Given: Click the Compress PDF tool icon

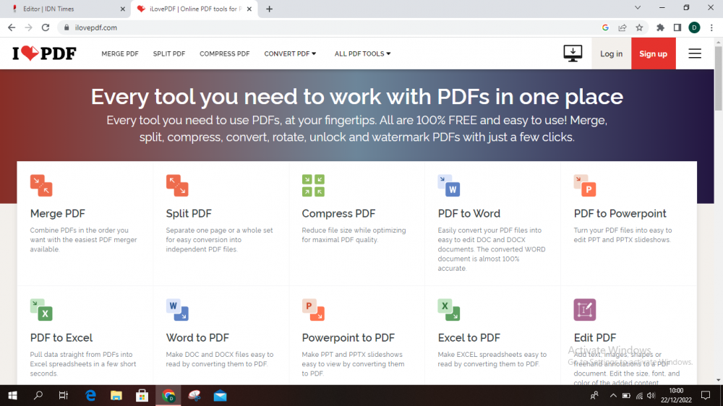Looking at the screenshot, I should tap(313, 186).
